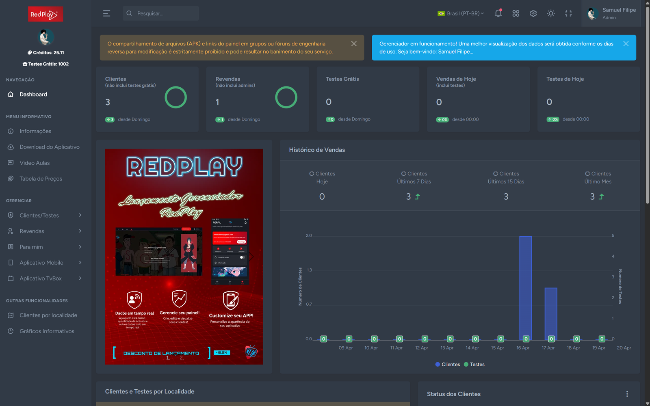Click the RedPlay logo
This screenshot has height=406, width=650.
pyautogui.click(x=45, y=14)
